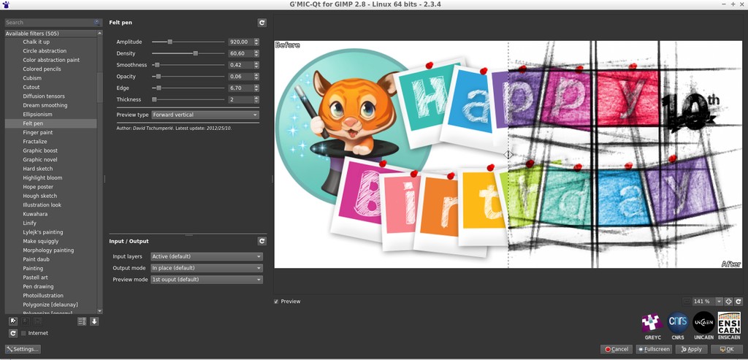Click the Cancel button

(x=617, y=350)
